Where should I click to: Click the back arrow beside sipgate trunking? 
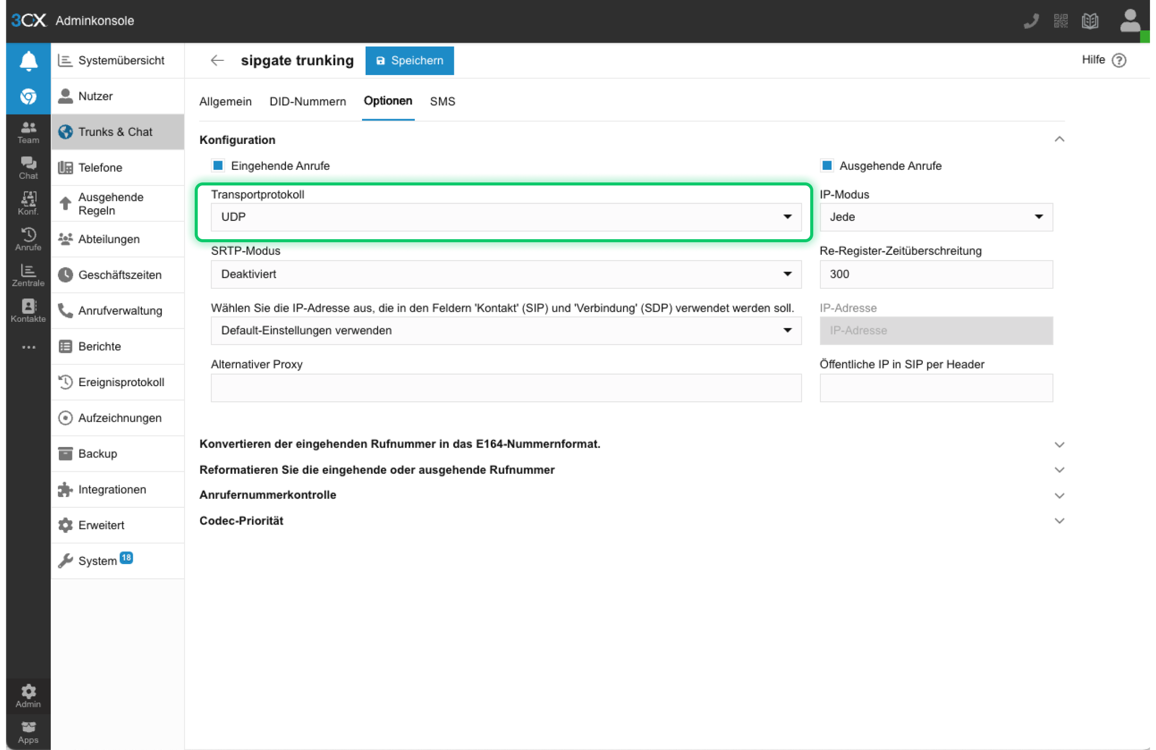coord(217,60)
